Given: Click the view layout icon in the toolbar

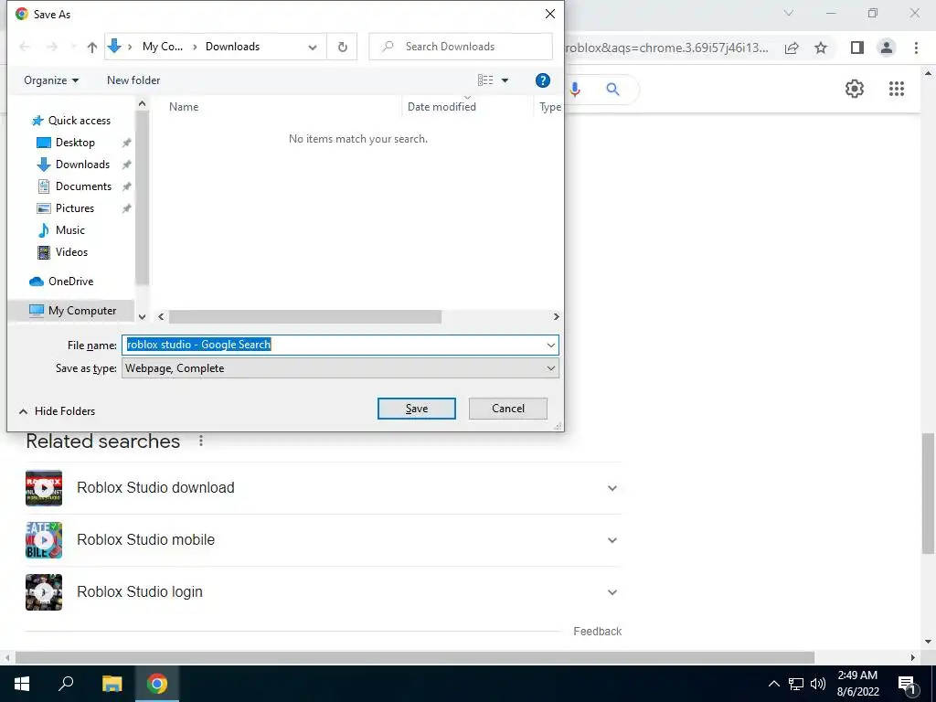Looking at the screenshot, I should coord(485,80).
